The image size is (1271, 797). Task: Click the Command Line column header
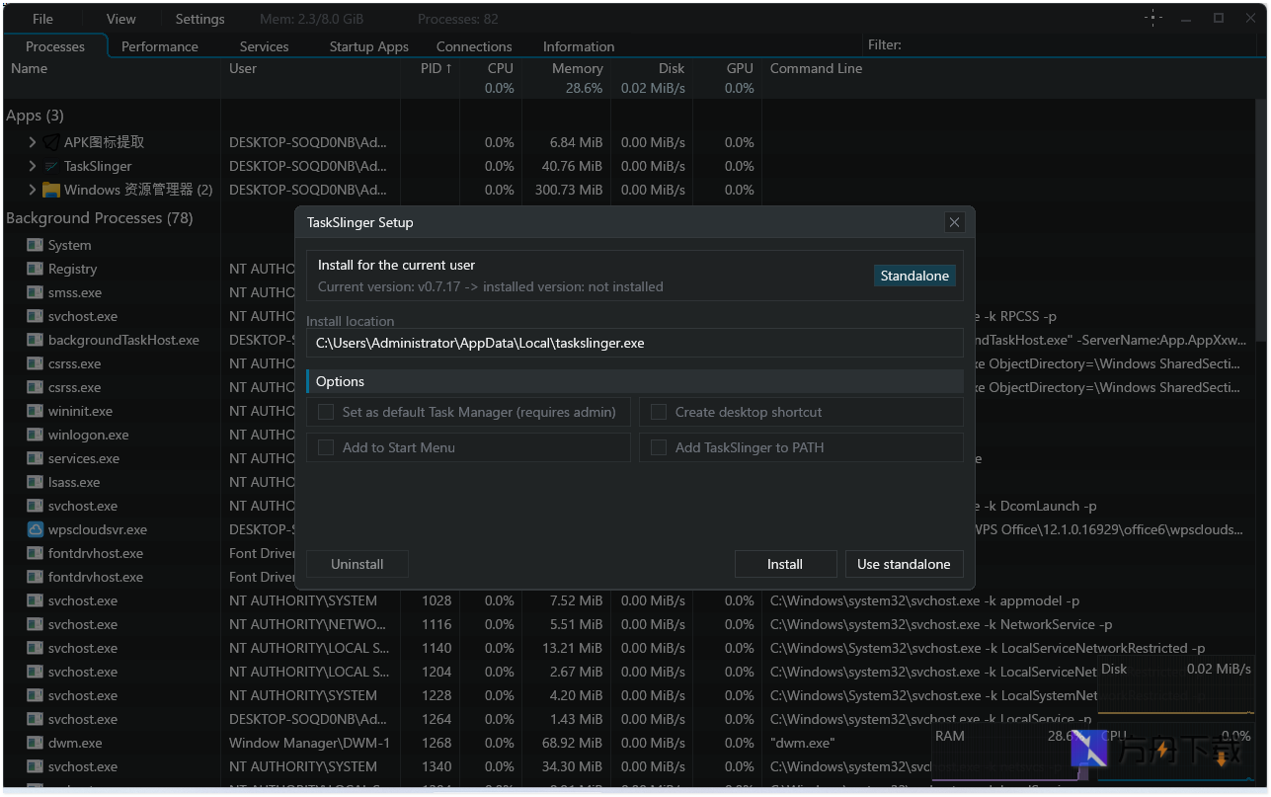[x=816, y=68]
